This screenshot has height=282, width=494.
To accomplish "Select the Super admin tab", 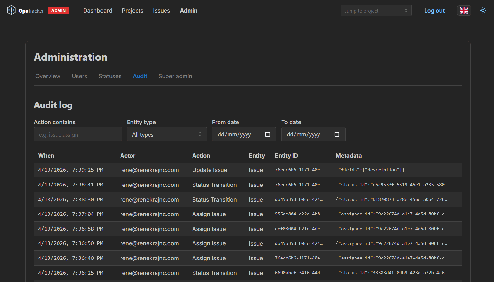I will point(175,76).
